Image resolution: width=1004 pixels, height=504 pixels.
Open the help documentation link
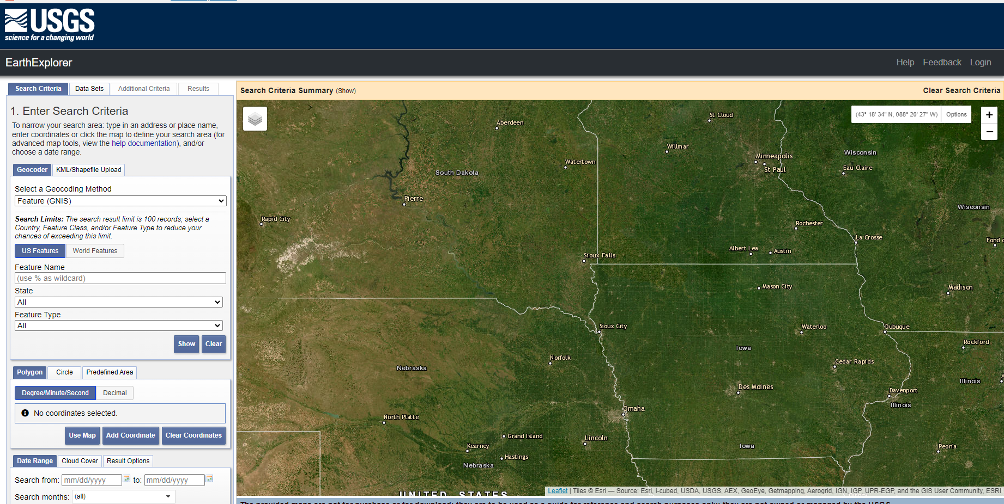pyautogui.click(x=144, y=143)
